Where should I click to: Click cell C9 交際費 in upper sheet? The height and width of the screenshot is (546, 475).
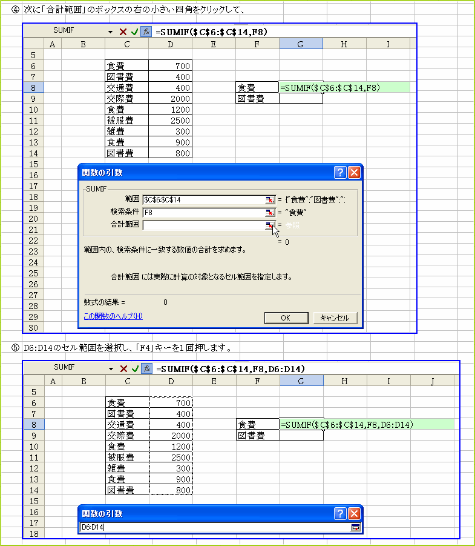pos(126,99)
